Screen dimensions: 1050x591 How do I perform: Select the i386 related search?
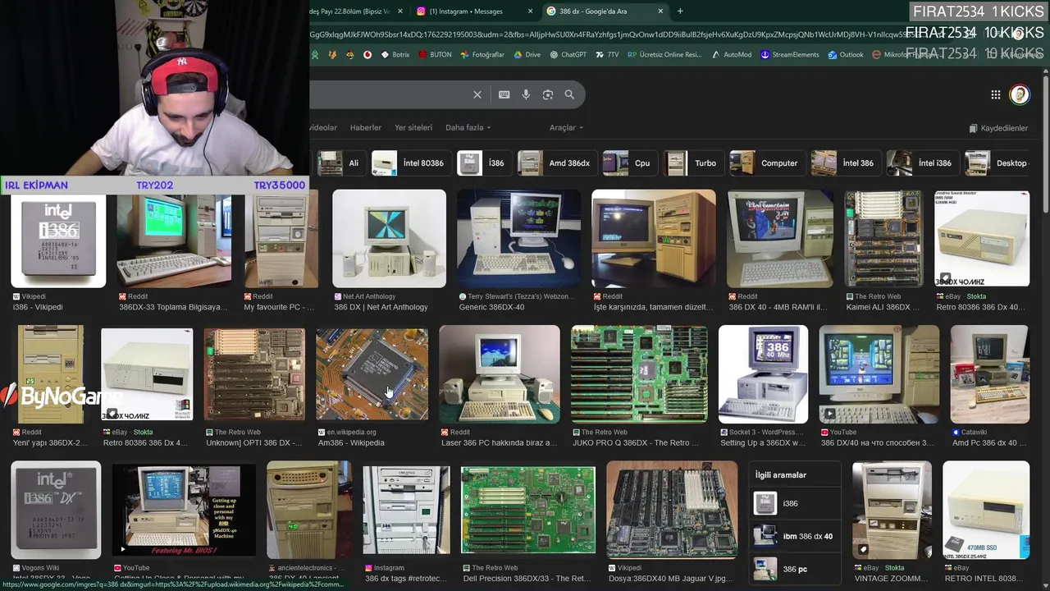(794, 503)
